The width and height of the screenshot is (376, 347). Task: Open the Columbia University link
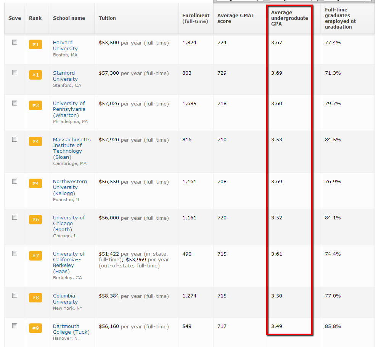pyautogui.click(x=65, y=299)
